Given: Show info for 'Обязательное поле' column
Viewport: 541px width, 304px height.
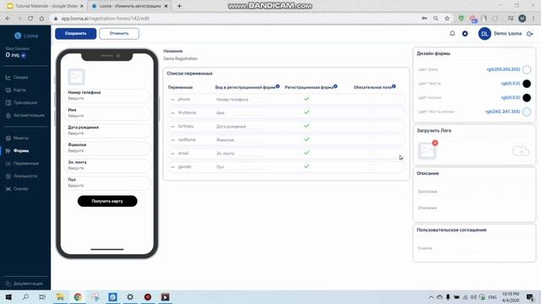Looking at the screenshot, I should (x=394, y=86).
